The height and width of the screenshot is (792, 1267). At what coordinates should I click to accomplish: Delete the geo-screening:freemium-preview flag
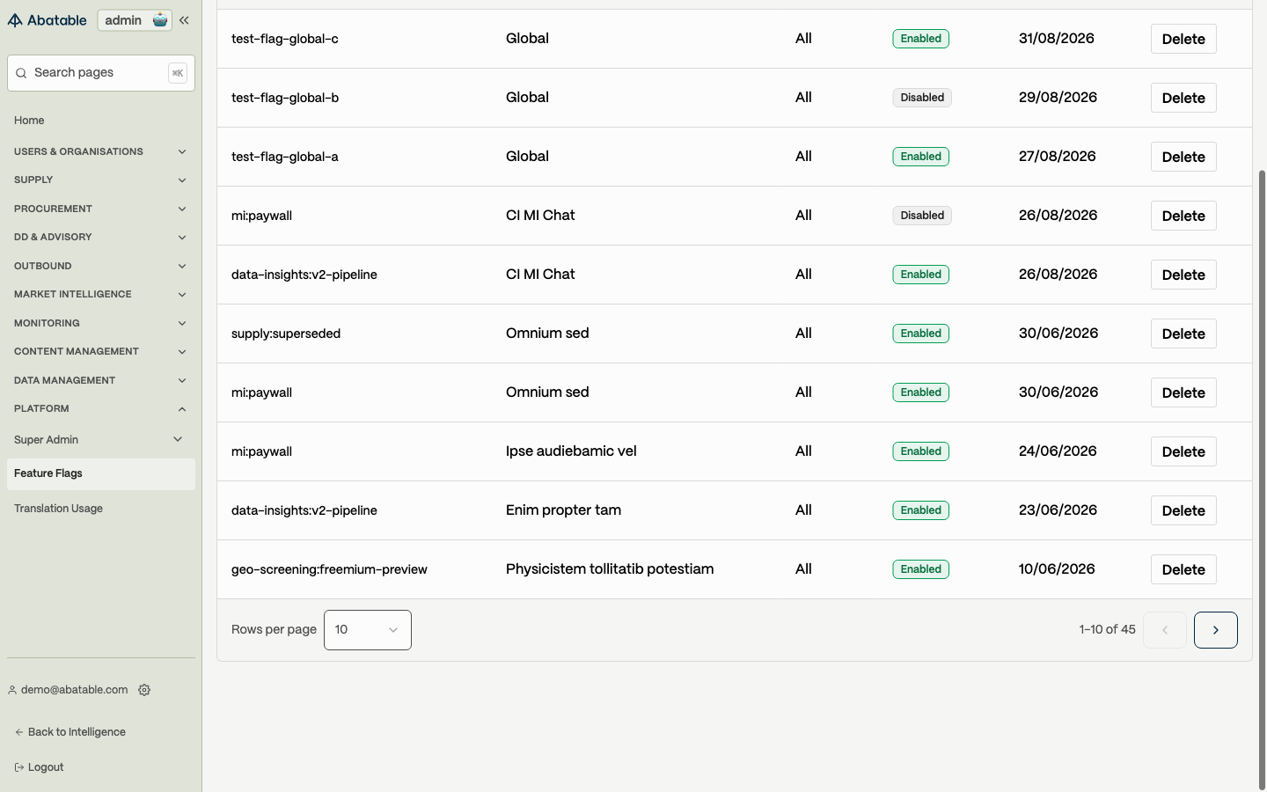tap(1183, 569)
